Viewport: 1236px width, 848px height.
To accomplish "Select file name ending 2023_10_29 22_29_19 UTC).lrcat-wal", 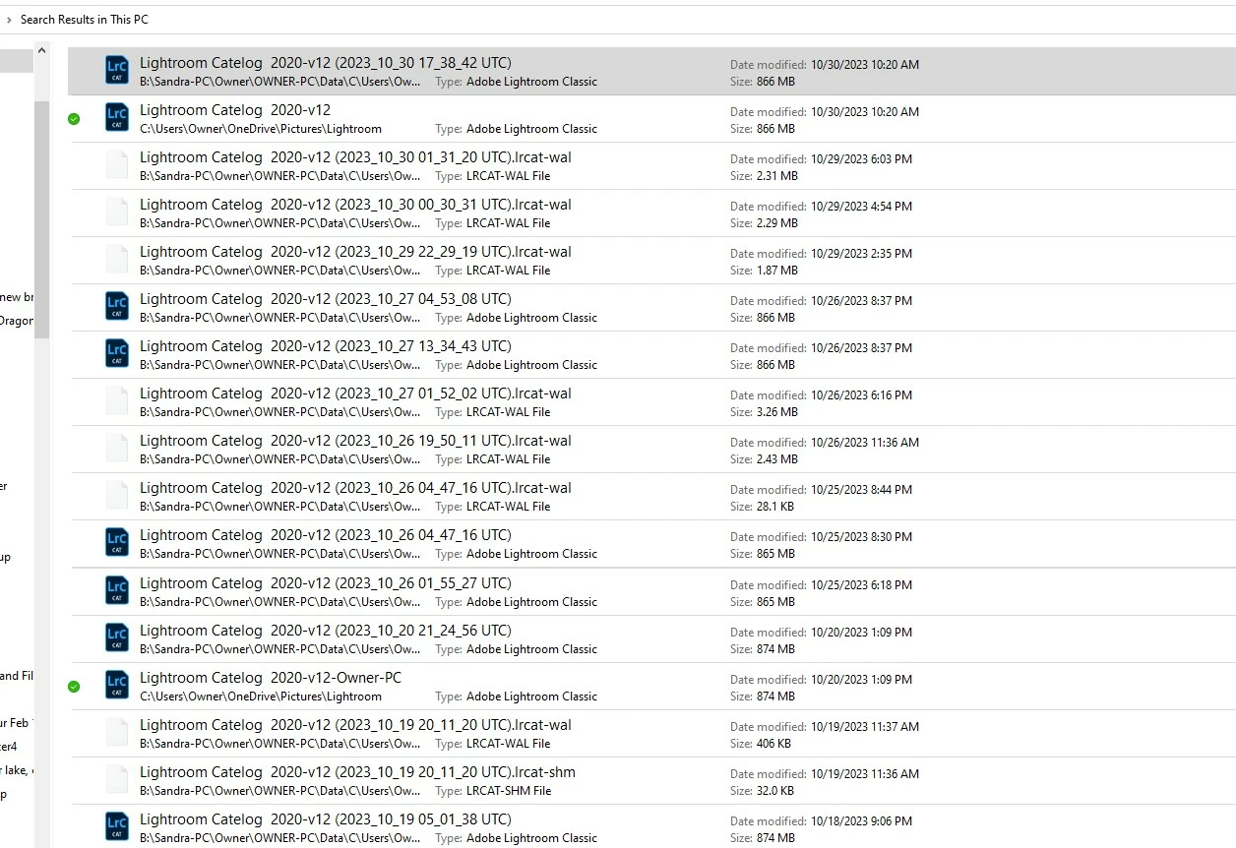I will (x=355, y=252).
